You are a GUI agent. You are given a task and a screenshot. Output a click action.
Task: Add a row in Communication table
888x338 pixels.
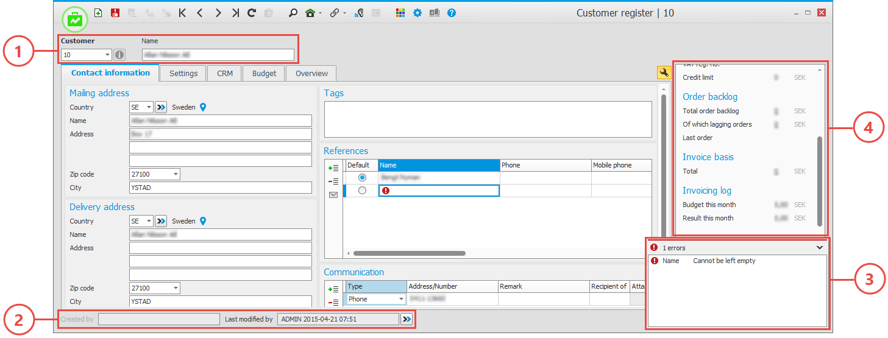(333, 289)
